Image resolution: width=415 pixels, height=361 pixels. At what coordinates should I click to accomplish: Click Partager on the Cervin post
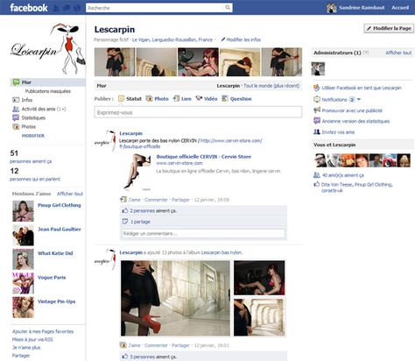coord(180,200)
